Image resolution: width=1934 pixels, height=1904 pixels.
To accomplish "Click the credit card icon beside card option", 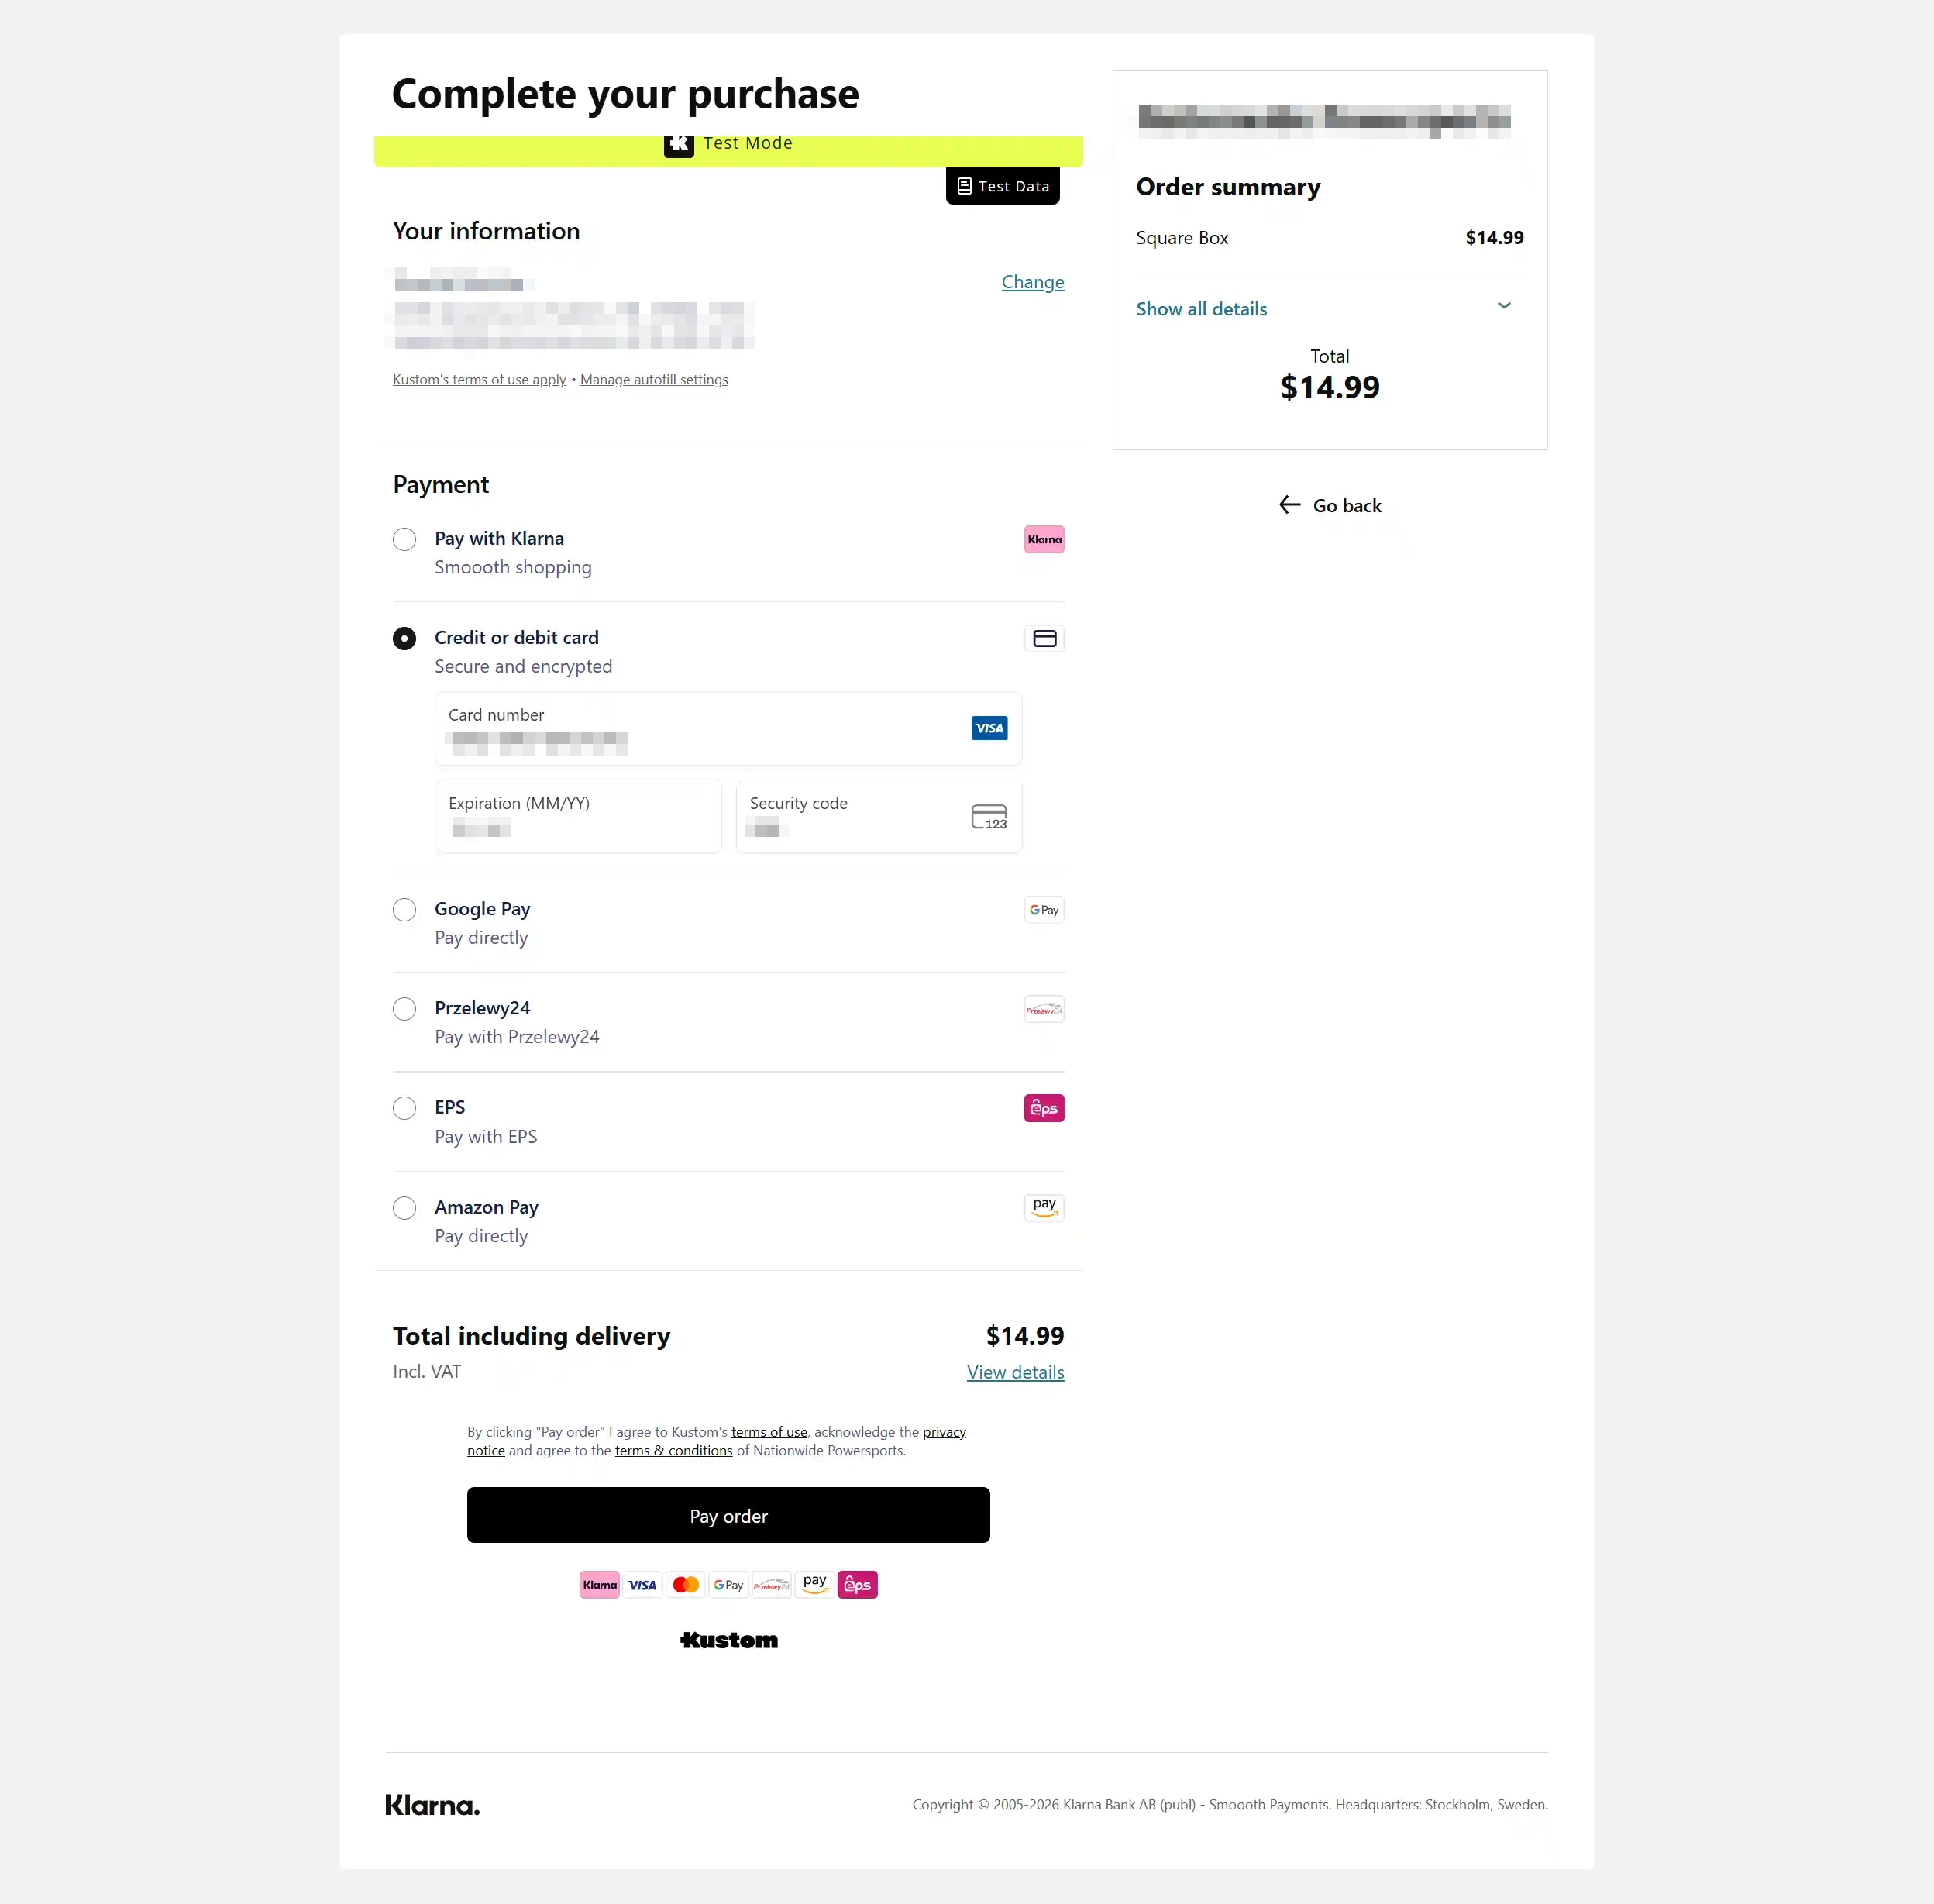I will pos(1044,638).
